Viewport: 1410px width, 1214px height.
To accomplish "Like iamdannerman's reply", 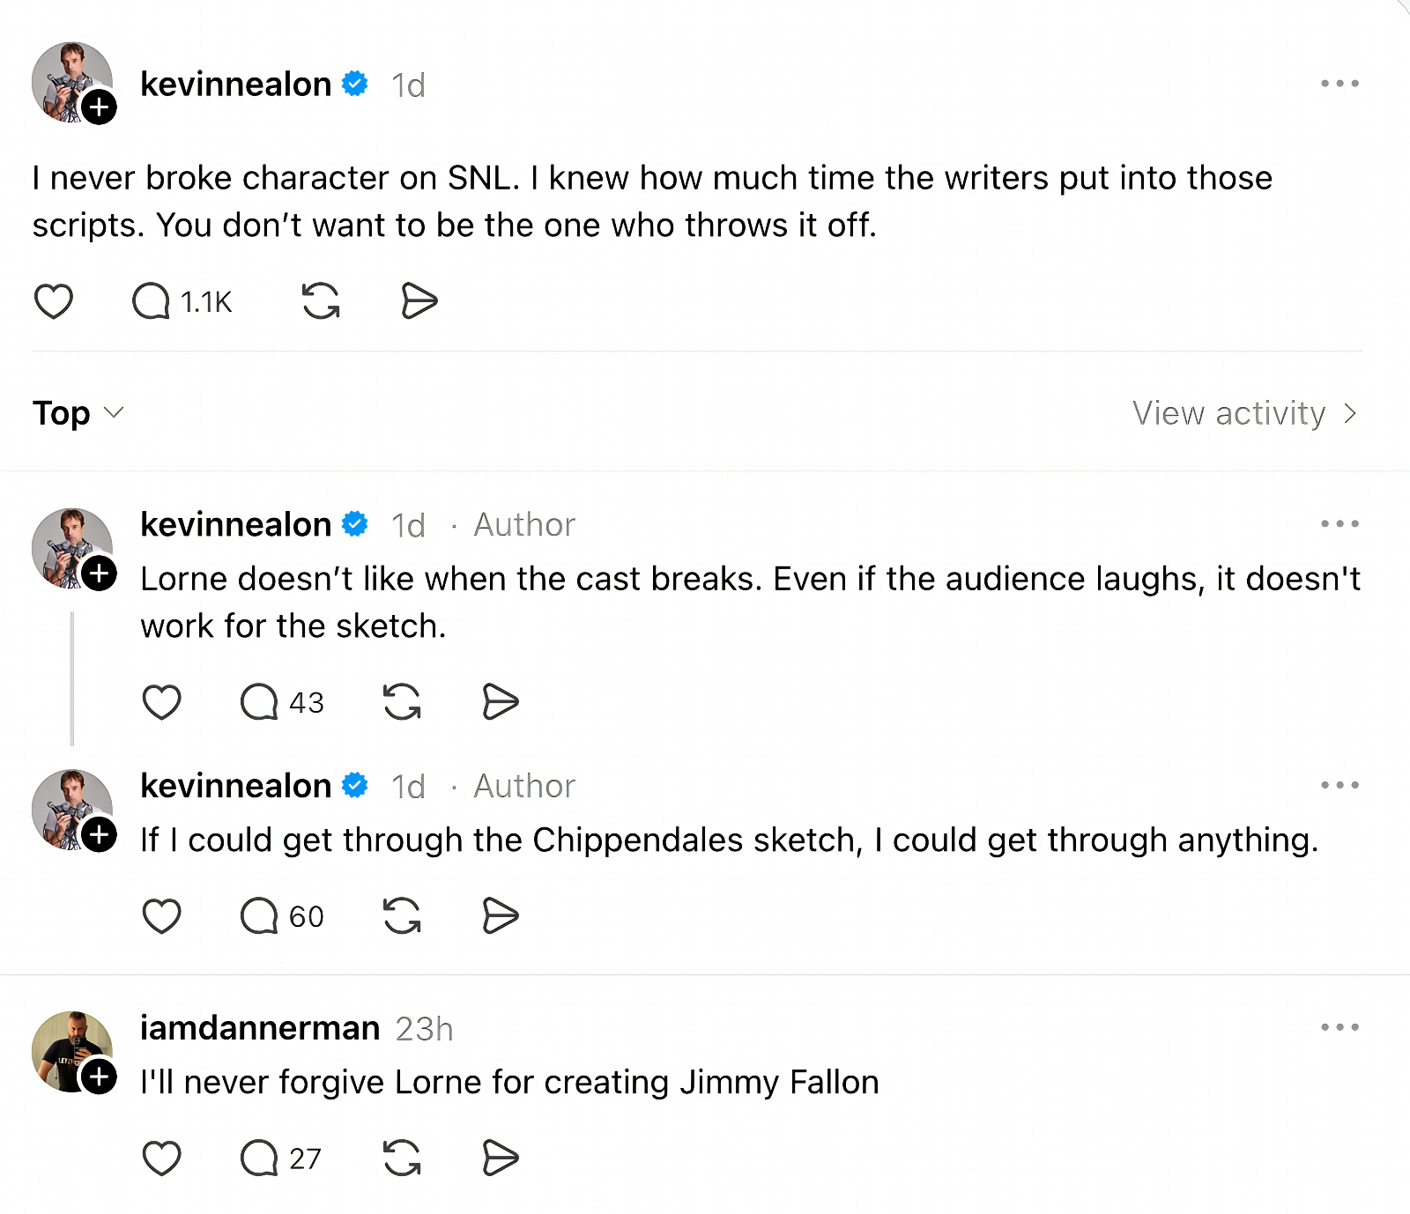I will pos(162,1158).
